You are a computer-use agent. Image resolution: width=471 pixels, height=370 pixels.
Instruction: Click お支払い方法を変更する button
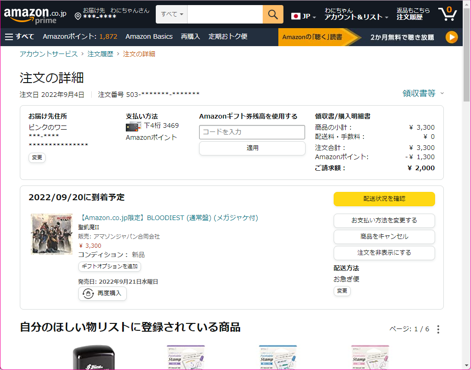point(384,221)
